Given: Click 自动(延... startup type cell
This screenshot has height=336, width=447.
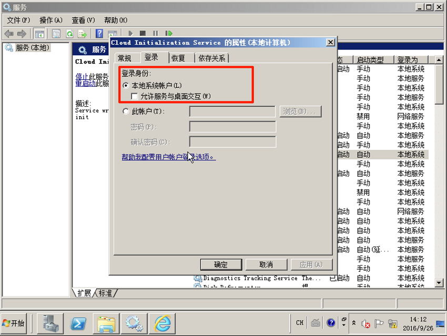Looking at the screenshot, I should (x=373, y=250).
